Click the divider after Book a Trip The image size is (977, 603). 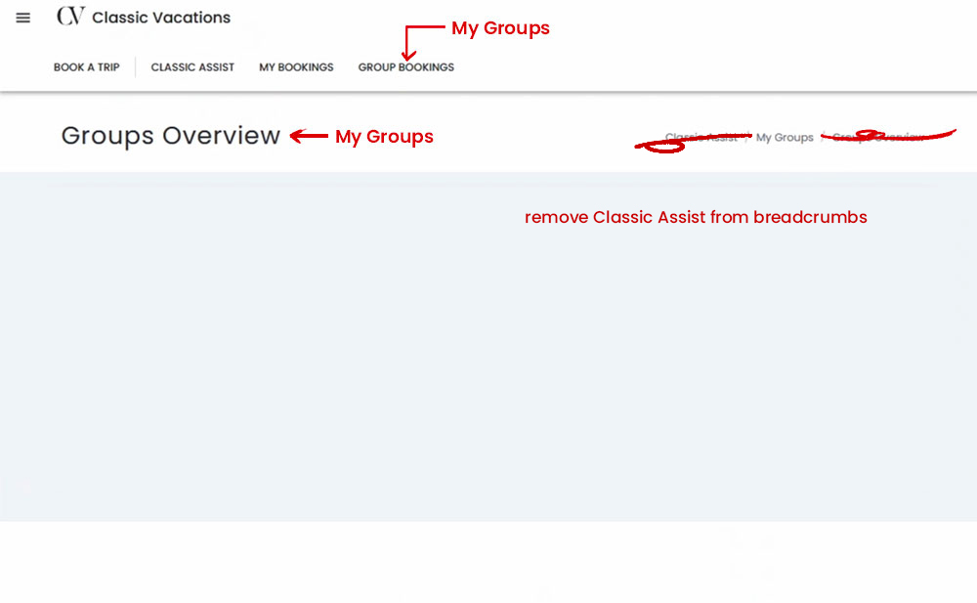coord(135,67)
